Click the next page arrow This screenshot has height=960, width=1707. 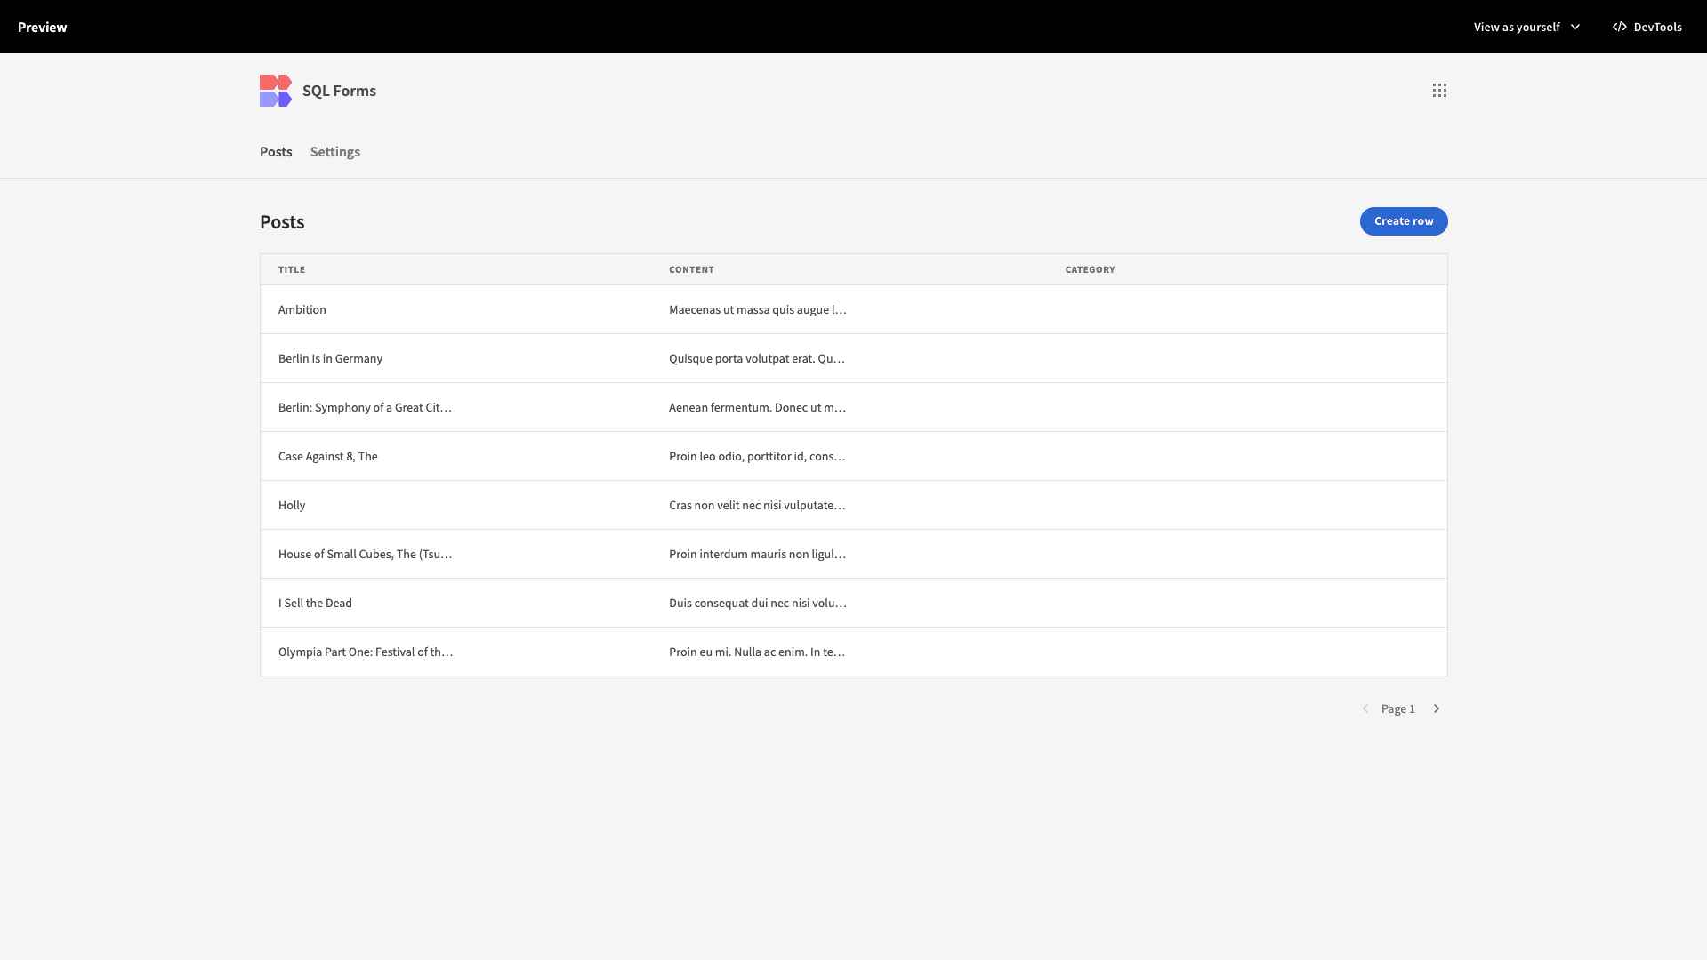pos(1436,708)
